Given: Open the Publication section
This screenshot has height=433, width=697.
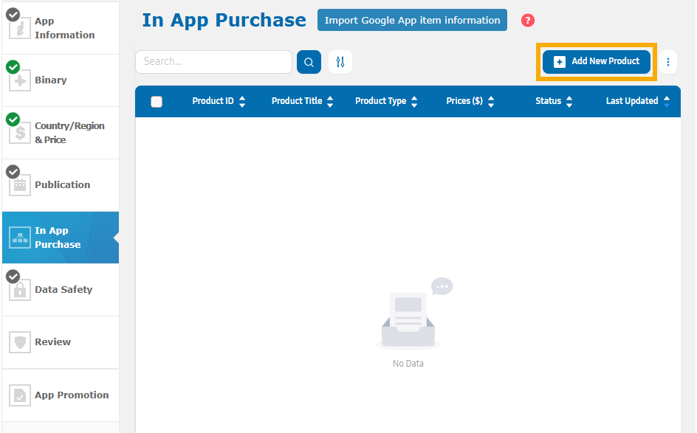Looking at the screenshot, I should click(x=62, y=185).
